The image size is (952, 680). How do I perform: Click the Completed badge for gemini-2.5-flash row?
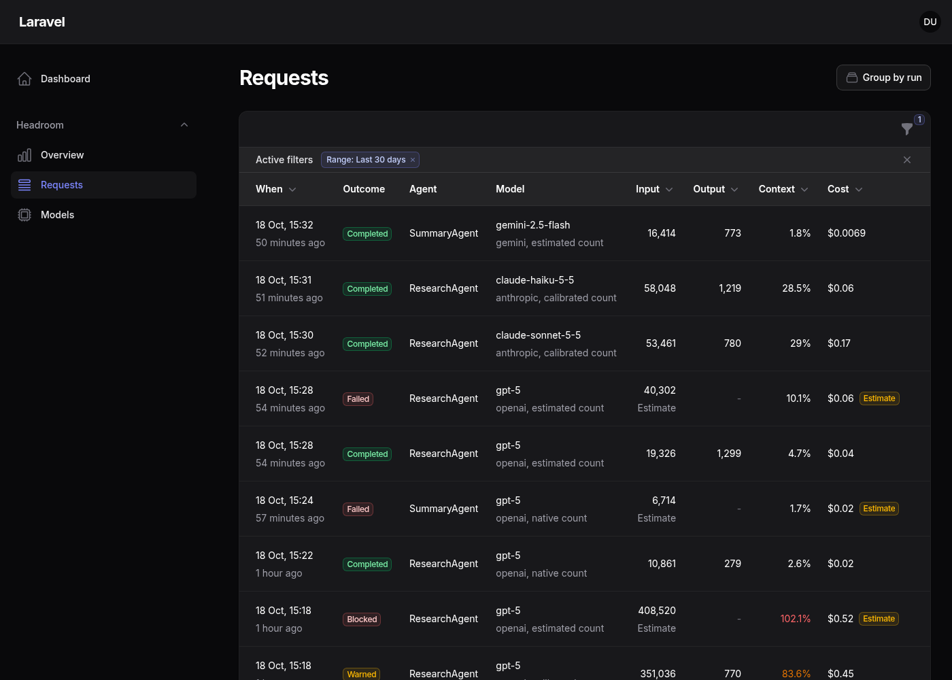point(367,234)
